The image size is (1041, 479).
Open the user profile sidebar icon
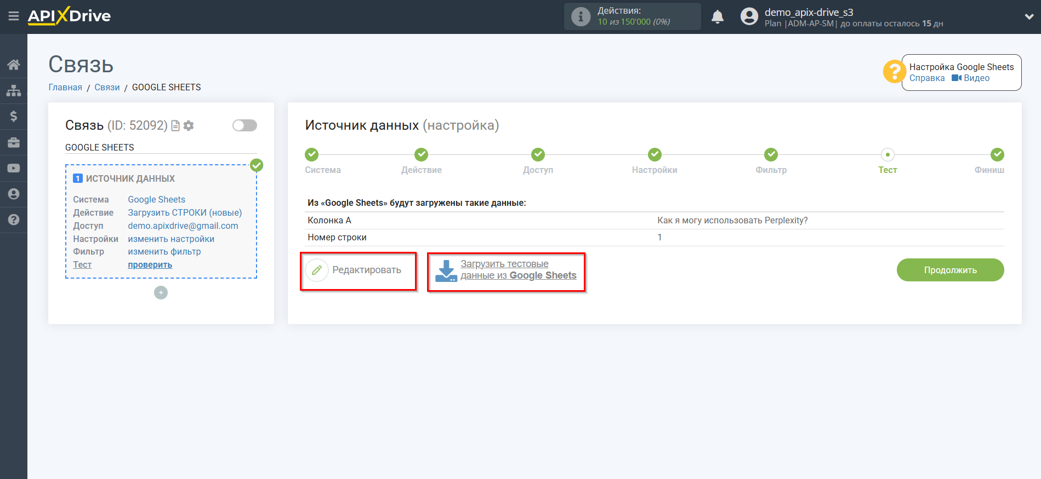[x=14, y=194]
